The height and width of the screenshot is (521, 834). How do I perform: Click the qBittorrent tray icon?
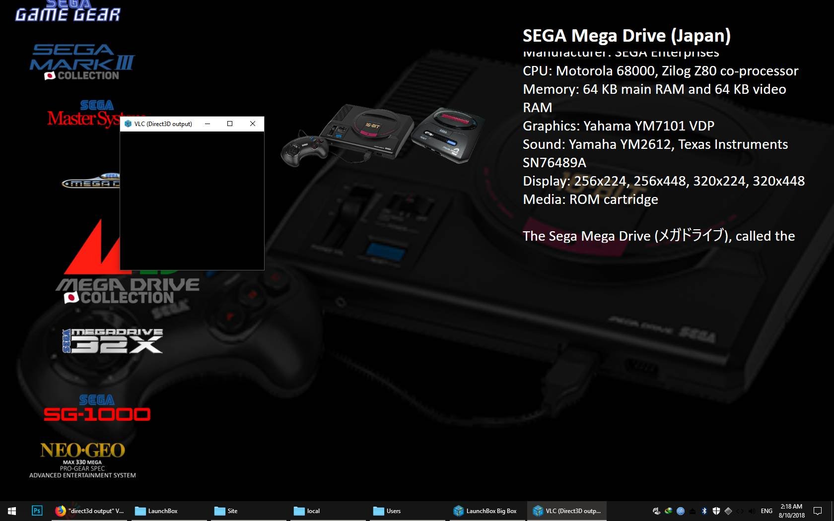[681, 511]
